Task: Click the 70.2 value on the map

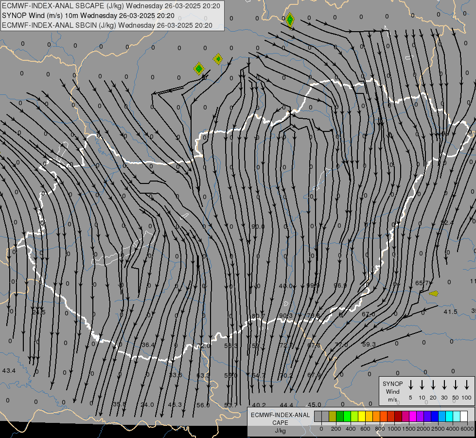Action: coord(286,375)
